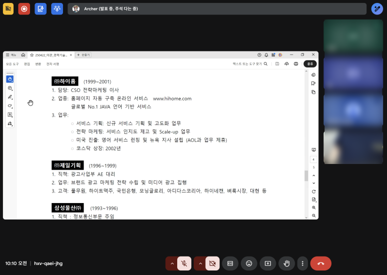Image resolution: width=387 pixels, height=275 pixels.
Task: Click the annotation pen button at top right
Action: point(377,9)
